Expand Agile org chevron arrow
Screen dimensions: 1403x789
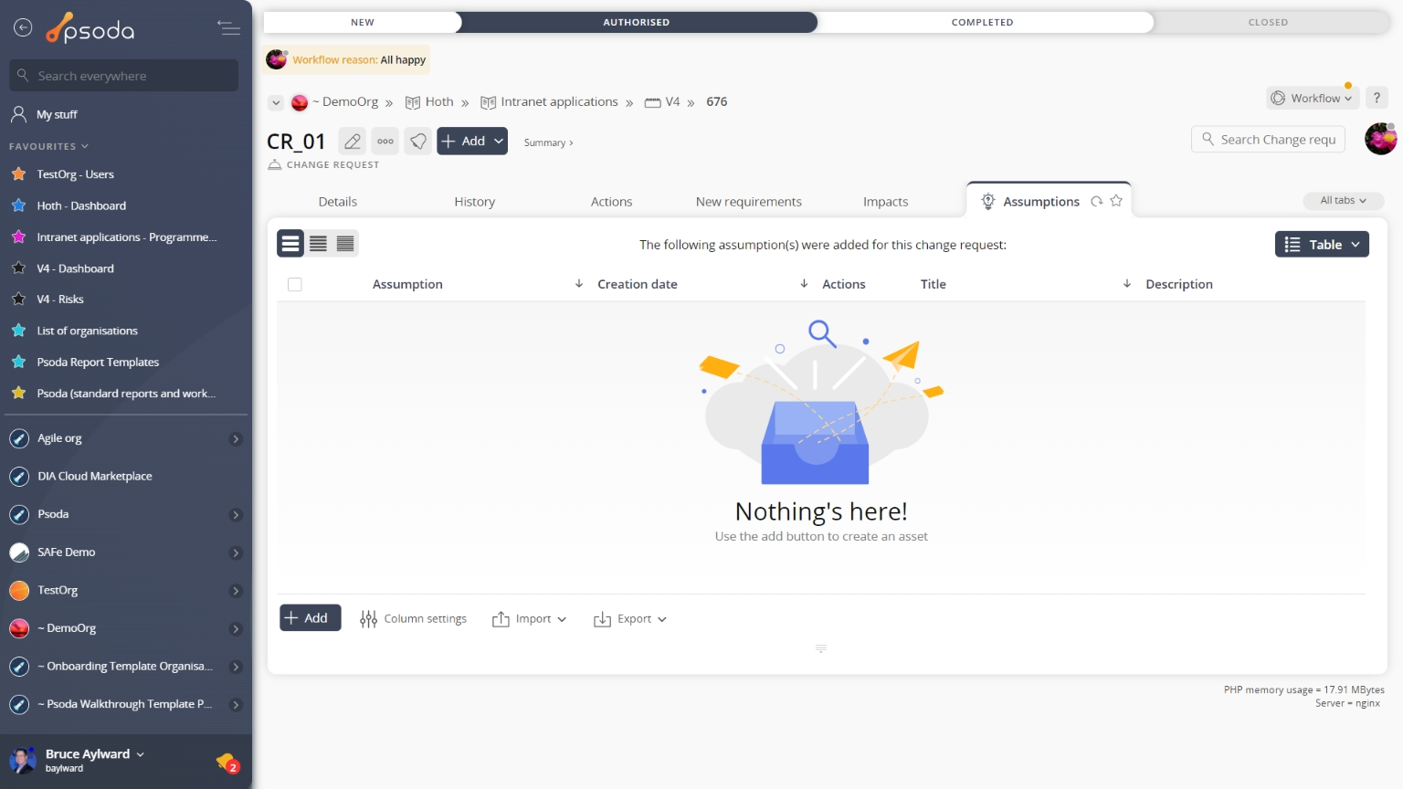[236, 439]
